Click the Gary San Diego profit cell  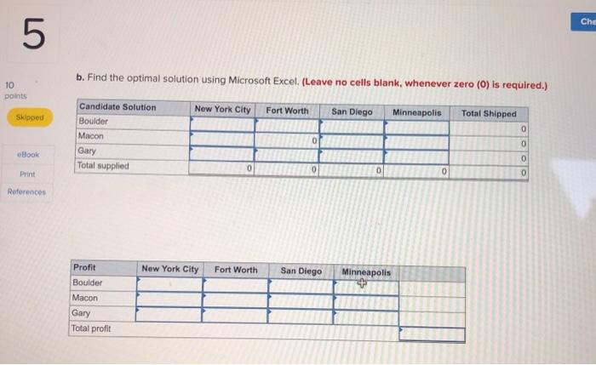(x=301, y=317)
